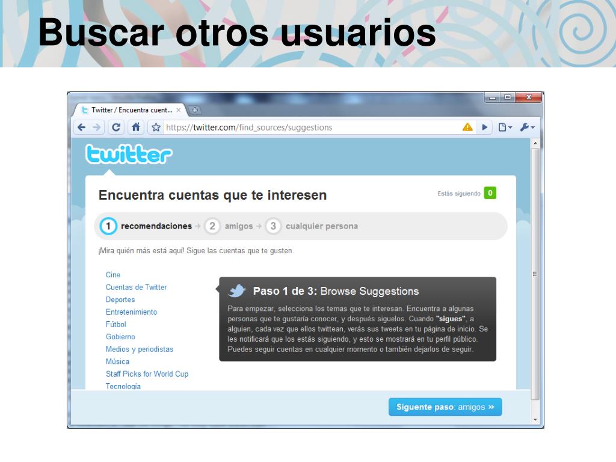Open the wrench settings menu
Viewport: 616px width, 462px height.
click(x=527, y=128)
